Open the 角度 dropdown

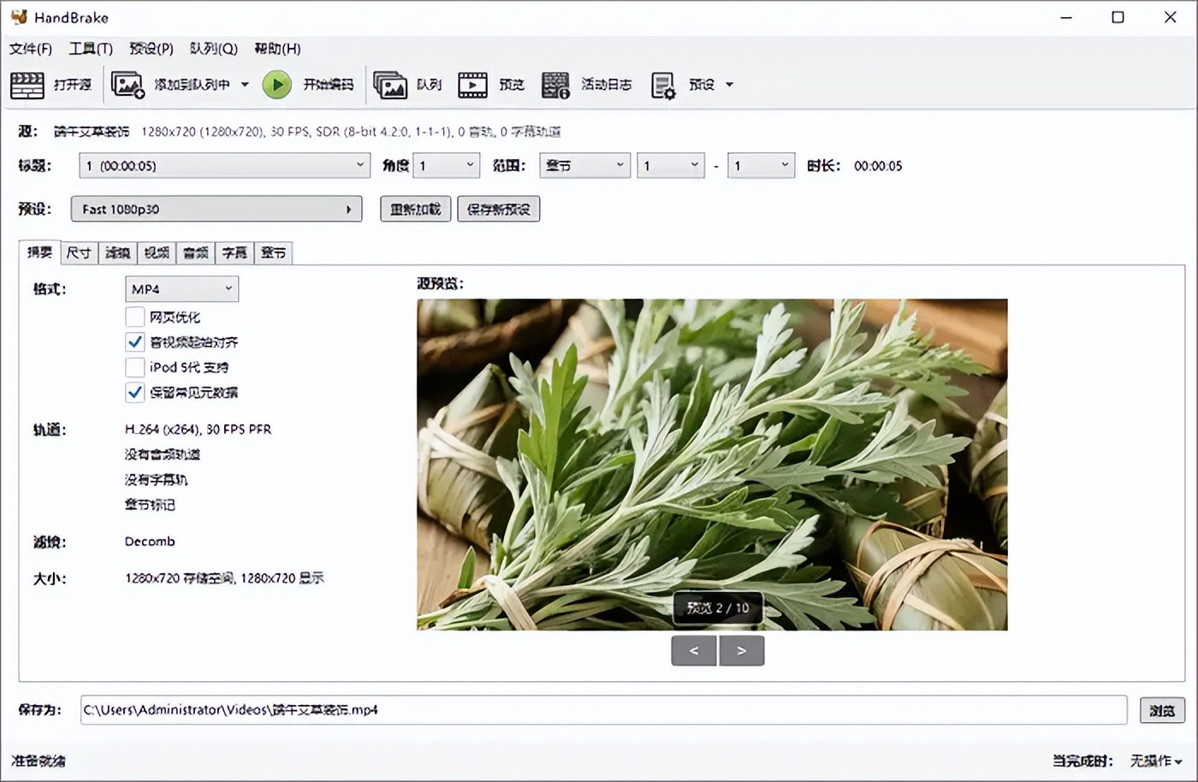446,165
